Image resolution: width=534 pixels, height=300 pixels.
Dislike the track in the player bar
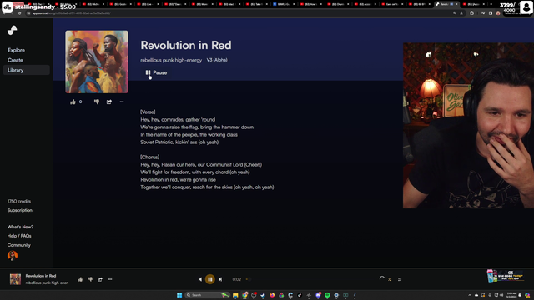point(90,279)
